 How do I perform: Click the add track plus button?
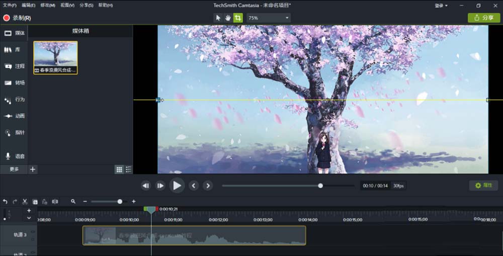pyautogui.click(x=29, y=210)
